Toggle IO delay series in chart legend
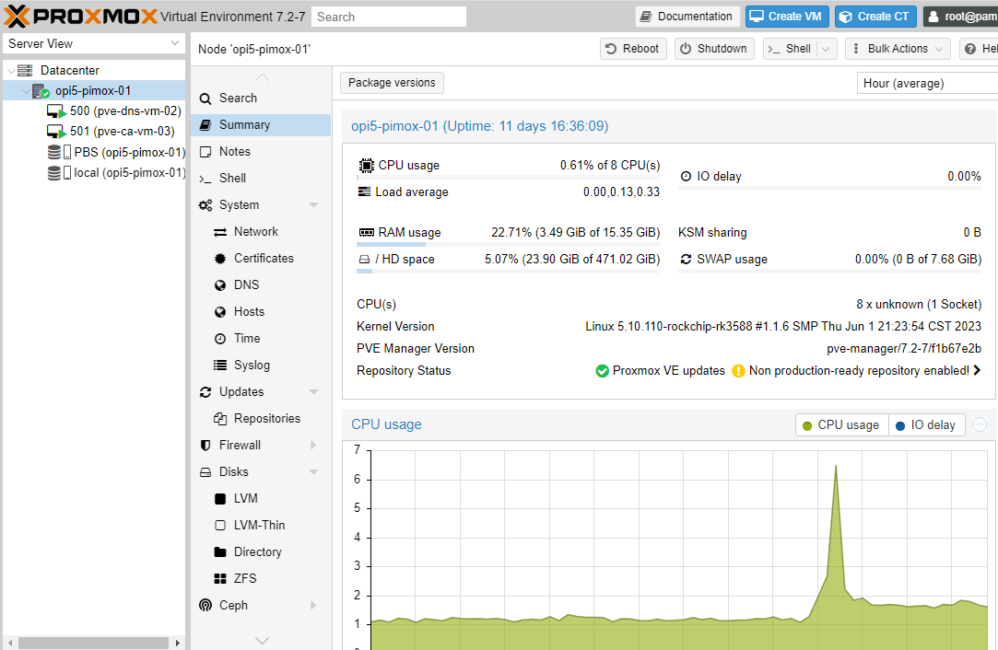Image resolution: width=998 pixels, height=650 pixels. pos(926,424)
